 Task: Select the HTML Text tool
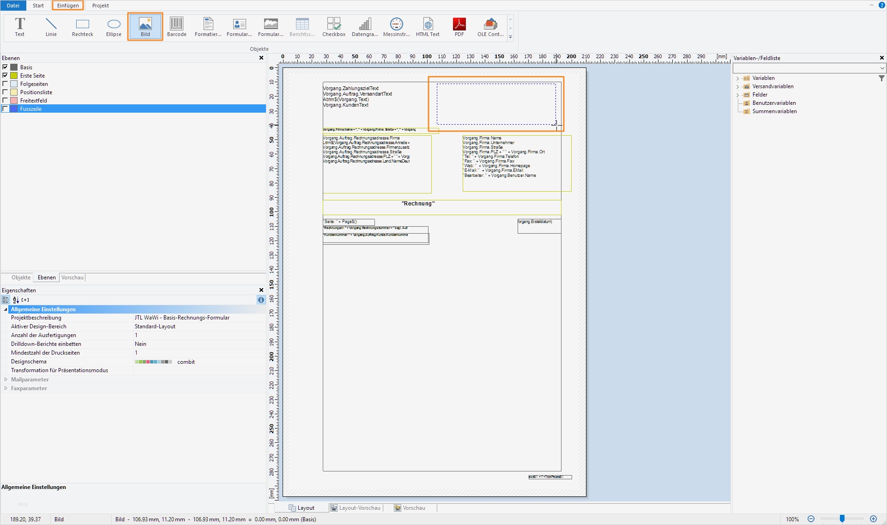pos(428,27)
